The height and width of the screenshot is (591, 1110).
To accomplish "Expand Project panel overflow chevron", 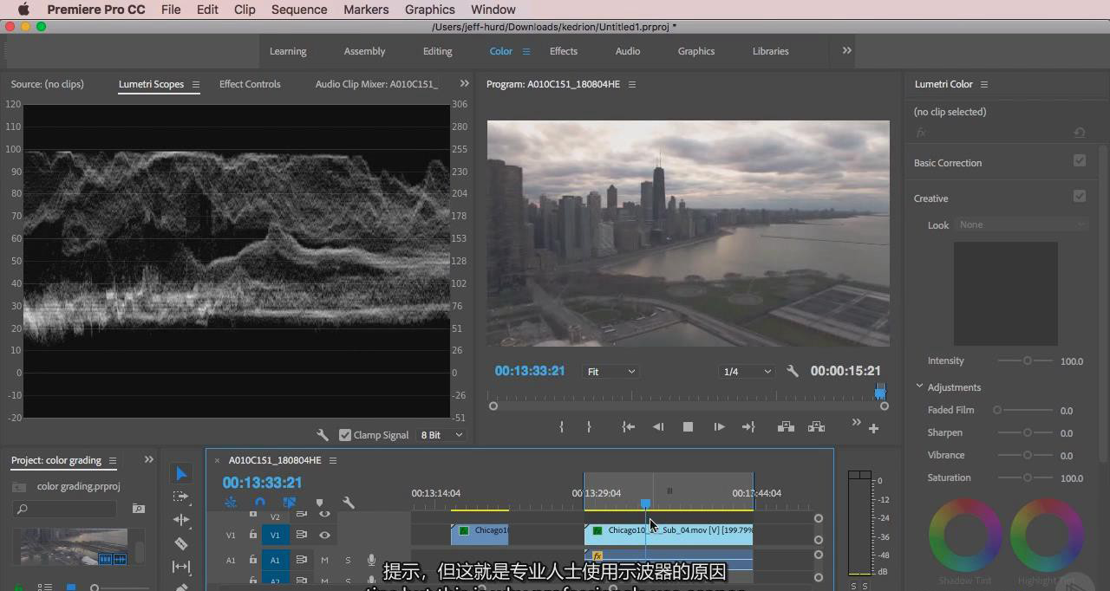I will pos(148,460).
